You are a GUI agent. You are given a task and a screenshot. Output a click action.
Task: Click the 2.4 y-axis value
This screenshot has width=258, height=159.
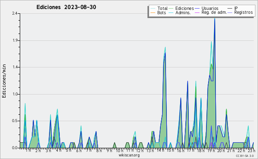pyautogui.click(x=15, y=13)
